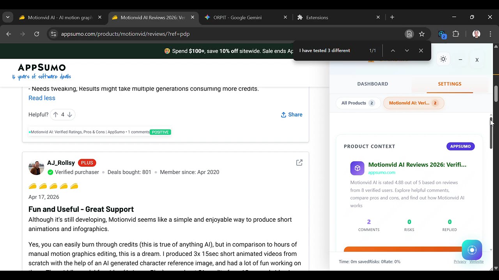Open the Chrome three-dot menu
This screenshot has height=280, width=499.
click(x=490, y=34)
